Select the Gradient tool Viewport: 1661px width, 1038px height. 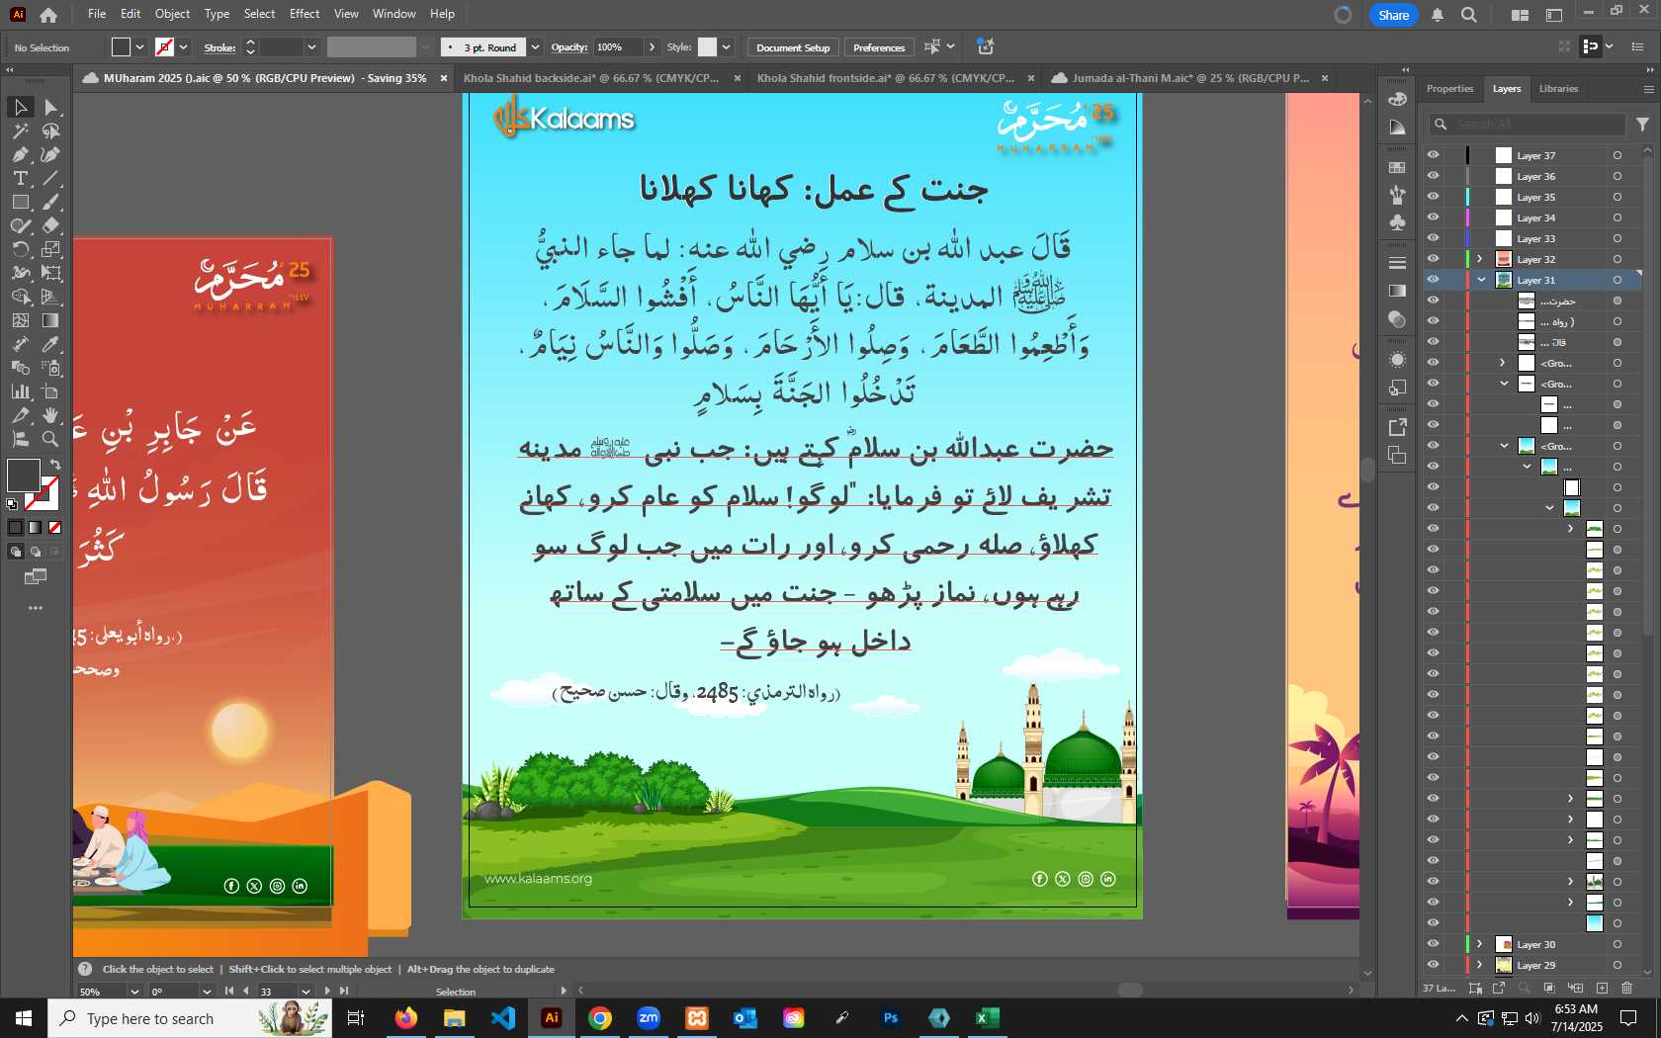(51, 320)
